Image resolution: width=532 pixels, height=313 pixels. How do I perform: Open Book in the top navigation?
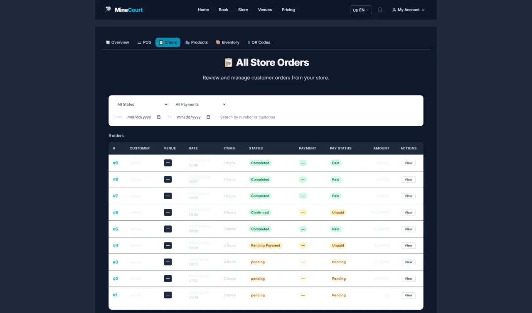click(x=224, y=10)
